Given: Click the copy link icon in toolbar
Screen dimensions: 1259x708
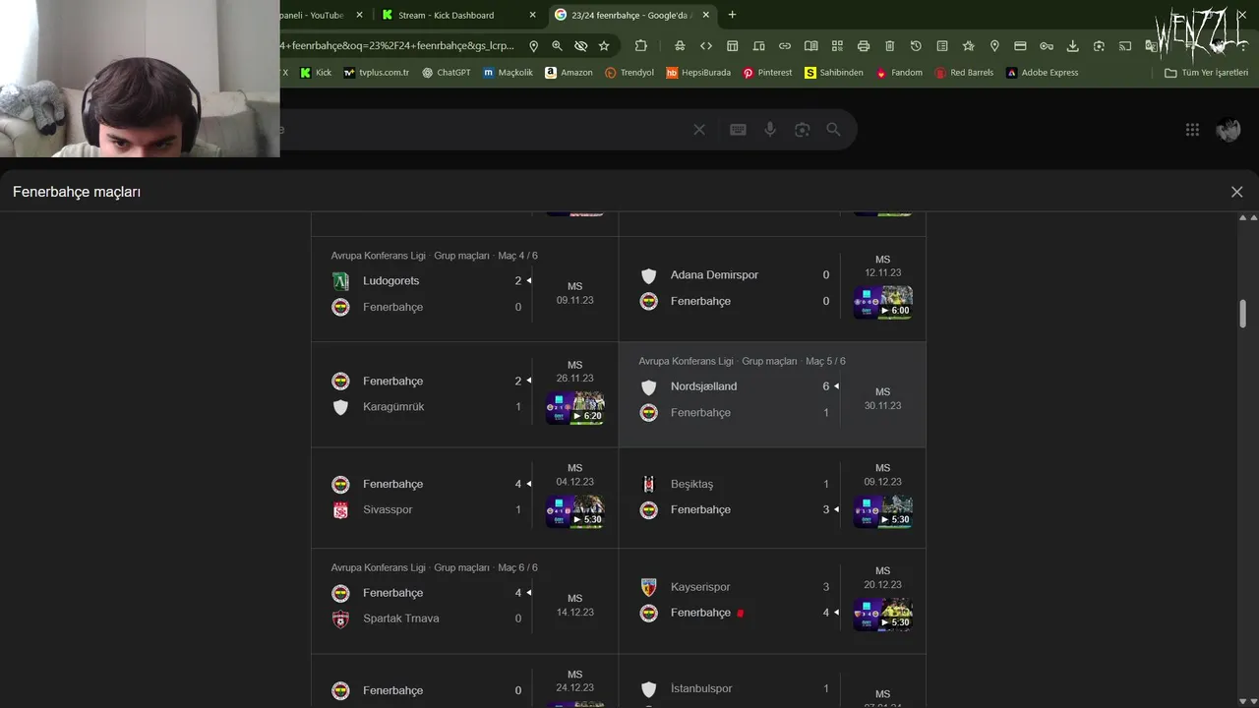Looking at the screenshot, I should (x=785, y=45).
